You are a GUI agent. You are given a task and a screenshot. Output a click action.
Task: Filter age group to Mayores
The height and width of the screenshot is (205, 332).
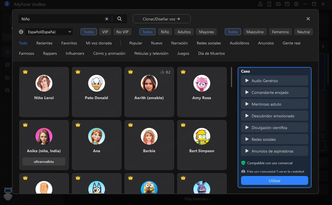pyautogui.click(x=206, y=32)
